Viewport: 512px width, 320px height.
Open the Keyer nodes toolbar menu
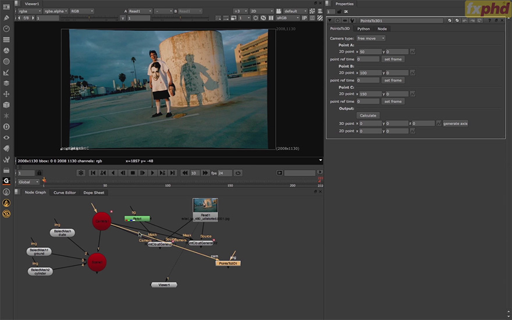[x=6, y=73]
